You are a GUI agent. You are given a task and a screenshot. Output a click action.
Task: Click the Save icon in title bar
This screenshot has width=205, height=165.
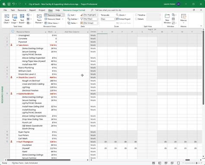click(9, 4)
